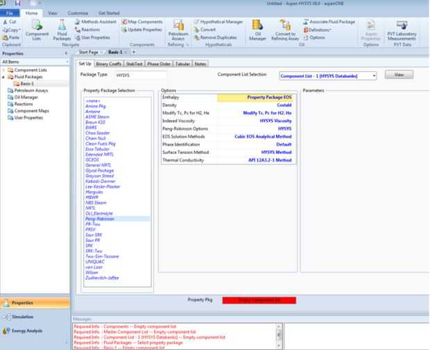Open the Phase Order tab

pyautogui.click(x=159, y=64)
